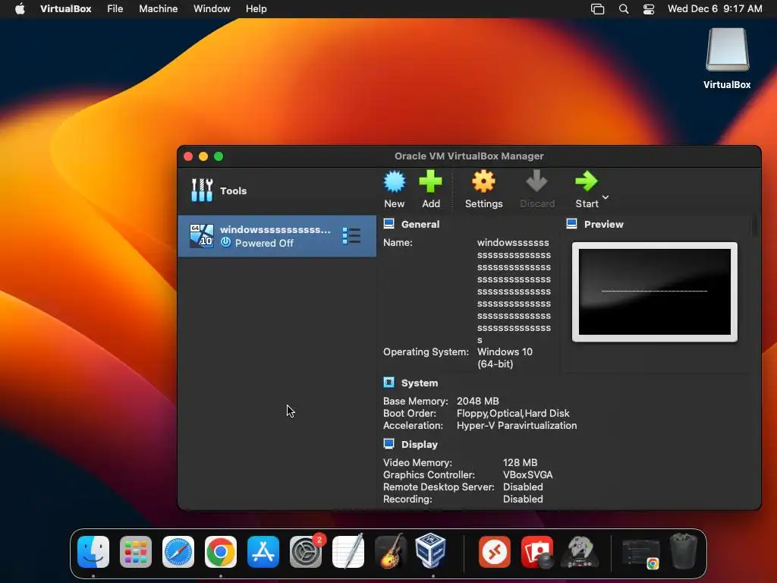Open TextEdit from the Dock
The height and width of the screenshot is (583, 777).
(348, 552)
